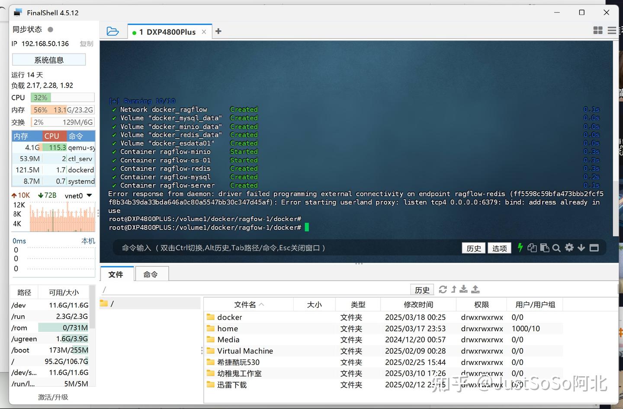The width and height of the screenshot is (623, 409).
Task: Switch file view using the grid layout icon
Action: [598, 30]
